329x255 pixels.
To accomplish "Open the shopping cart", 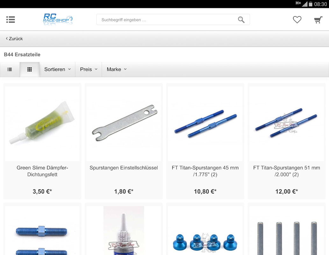I will tap(318, 20).
